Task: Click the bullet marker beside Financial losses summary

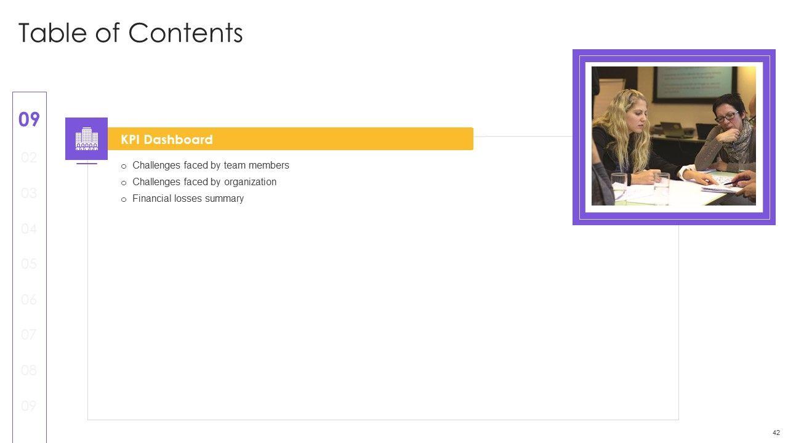Action: coord(124,199)
